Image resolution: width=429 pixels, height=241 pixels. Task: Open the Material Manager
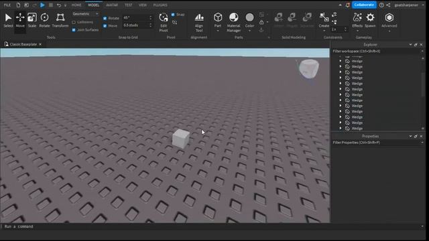234,22
